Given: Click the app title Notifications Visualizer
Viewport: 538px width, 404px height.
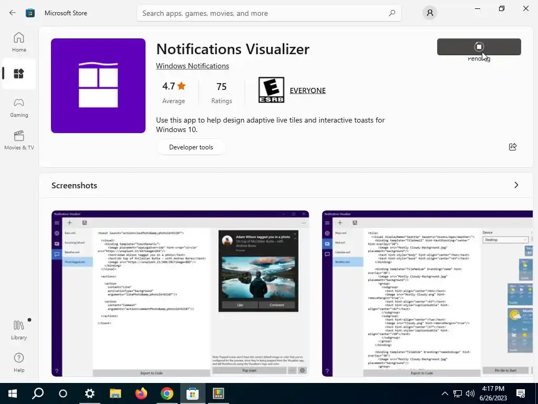Looking at the screenshot, I should click(233, 49).
